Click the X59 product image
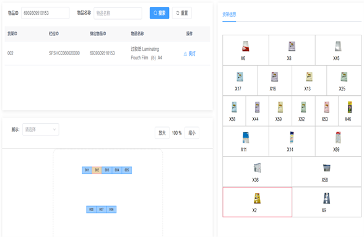This screenshot has width=364, height=237. 280,107
